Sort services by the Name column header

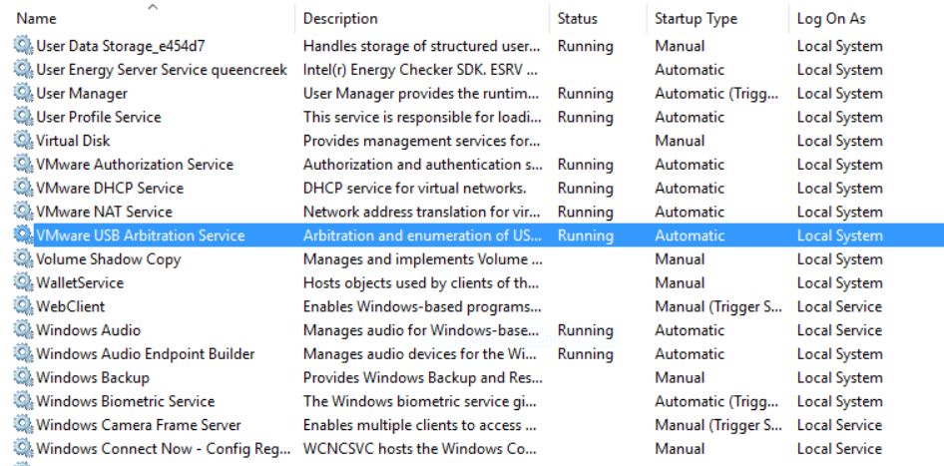36,19
